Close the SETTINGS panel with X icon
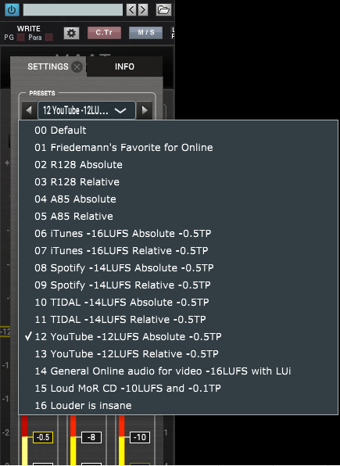This screenshot has width=340, height=466. tap(77, 66)
